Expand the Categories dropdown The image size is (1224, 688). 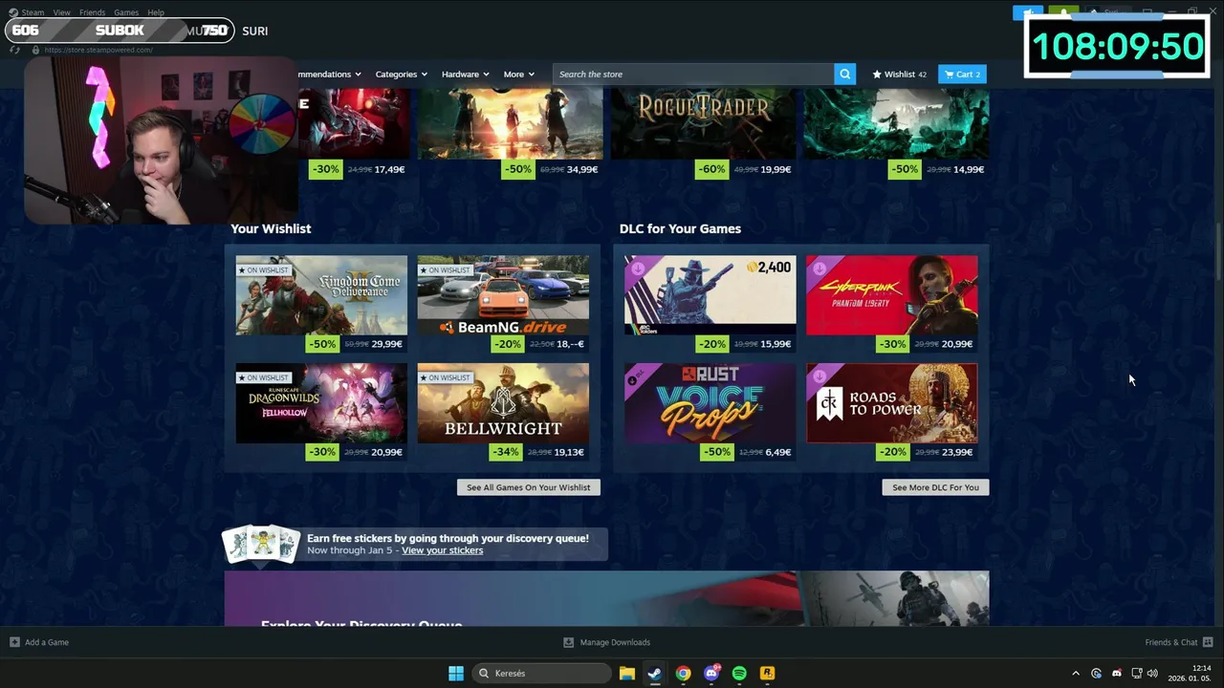(x=401, y=74)
